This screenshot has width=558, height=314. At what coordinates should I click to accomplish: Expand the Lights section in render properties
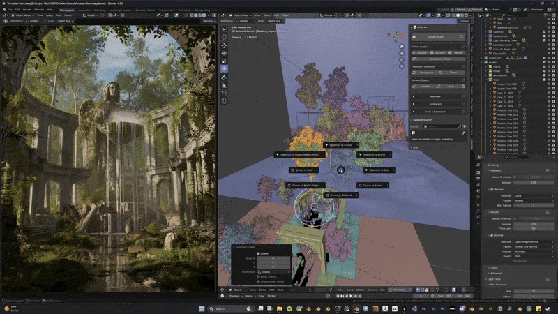pos(489,268)
